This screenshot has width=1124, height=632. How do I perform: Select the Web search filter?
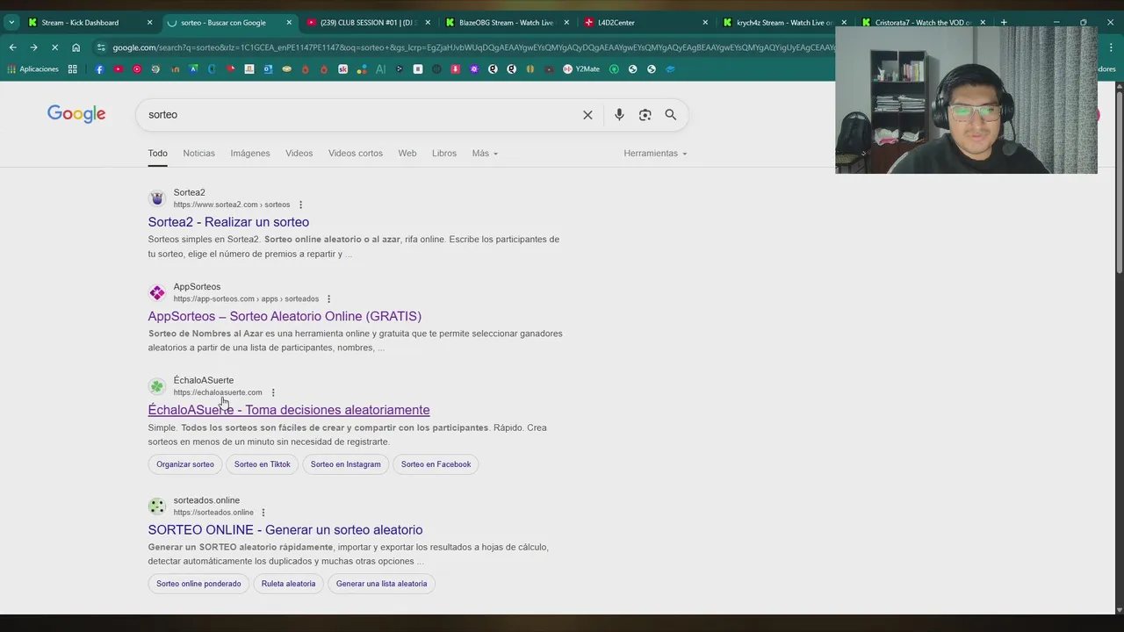(407, 154)
